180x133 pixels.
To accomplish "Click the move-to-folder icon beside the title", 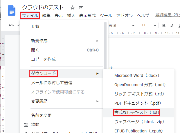I will pyautogui.click(x=81, y=8).
